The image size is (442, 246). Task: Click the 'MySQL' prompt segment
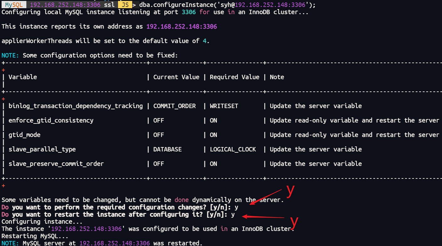click(x=13, y=5)
